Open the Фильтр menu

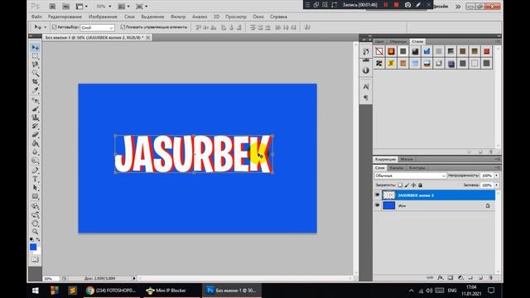178,17
